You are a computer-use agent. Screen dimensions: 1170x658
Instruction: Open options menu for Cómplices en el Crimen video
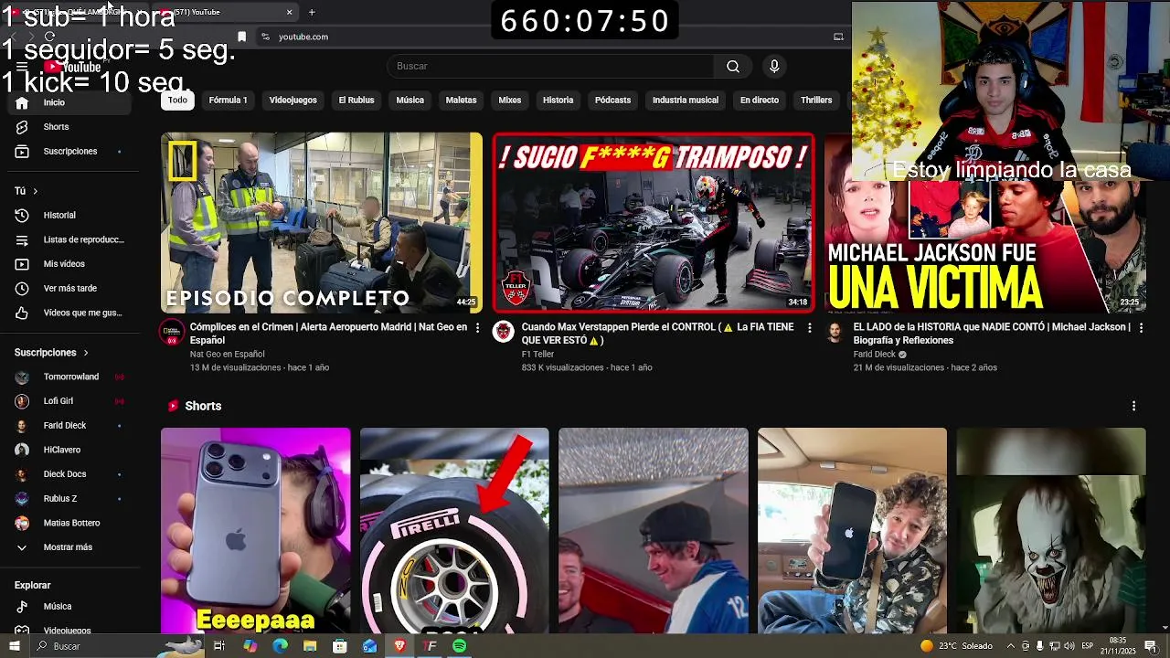pos(477,327)
